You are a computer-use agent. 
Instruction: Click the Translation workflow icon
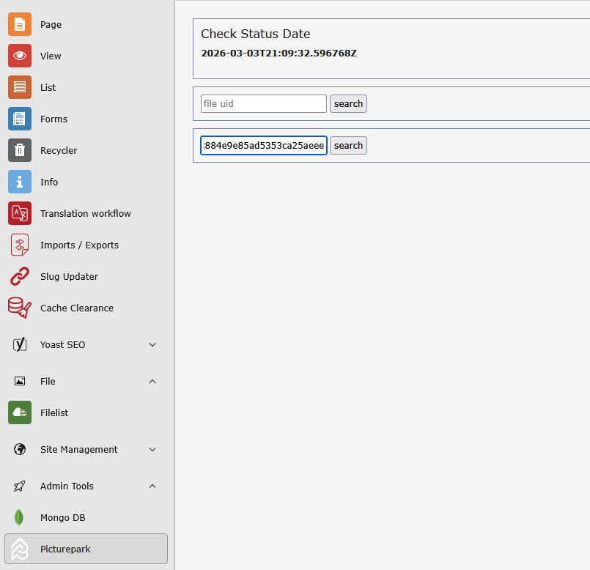coord(20,213)
